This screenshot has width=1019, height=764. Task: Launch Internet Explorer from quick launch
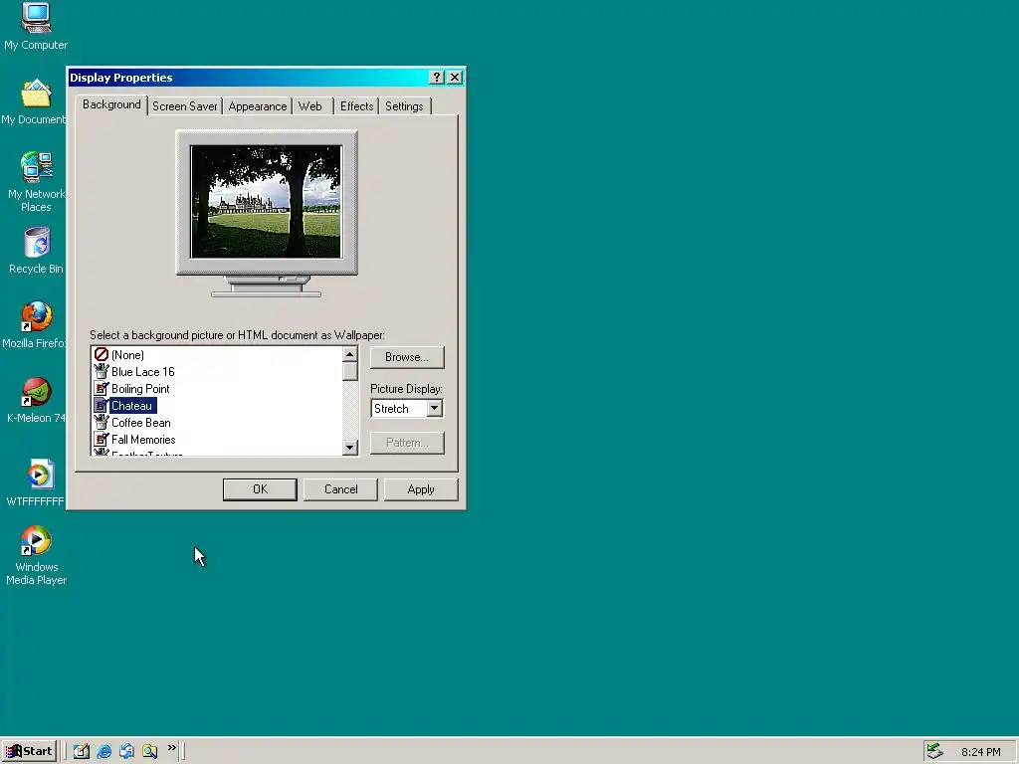tap(103, 751)
